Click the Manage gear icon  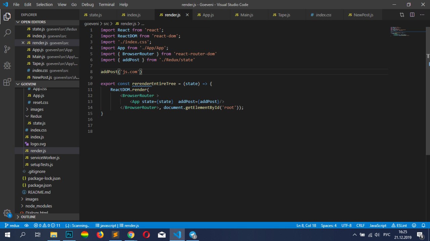7,213
